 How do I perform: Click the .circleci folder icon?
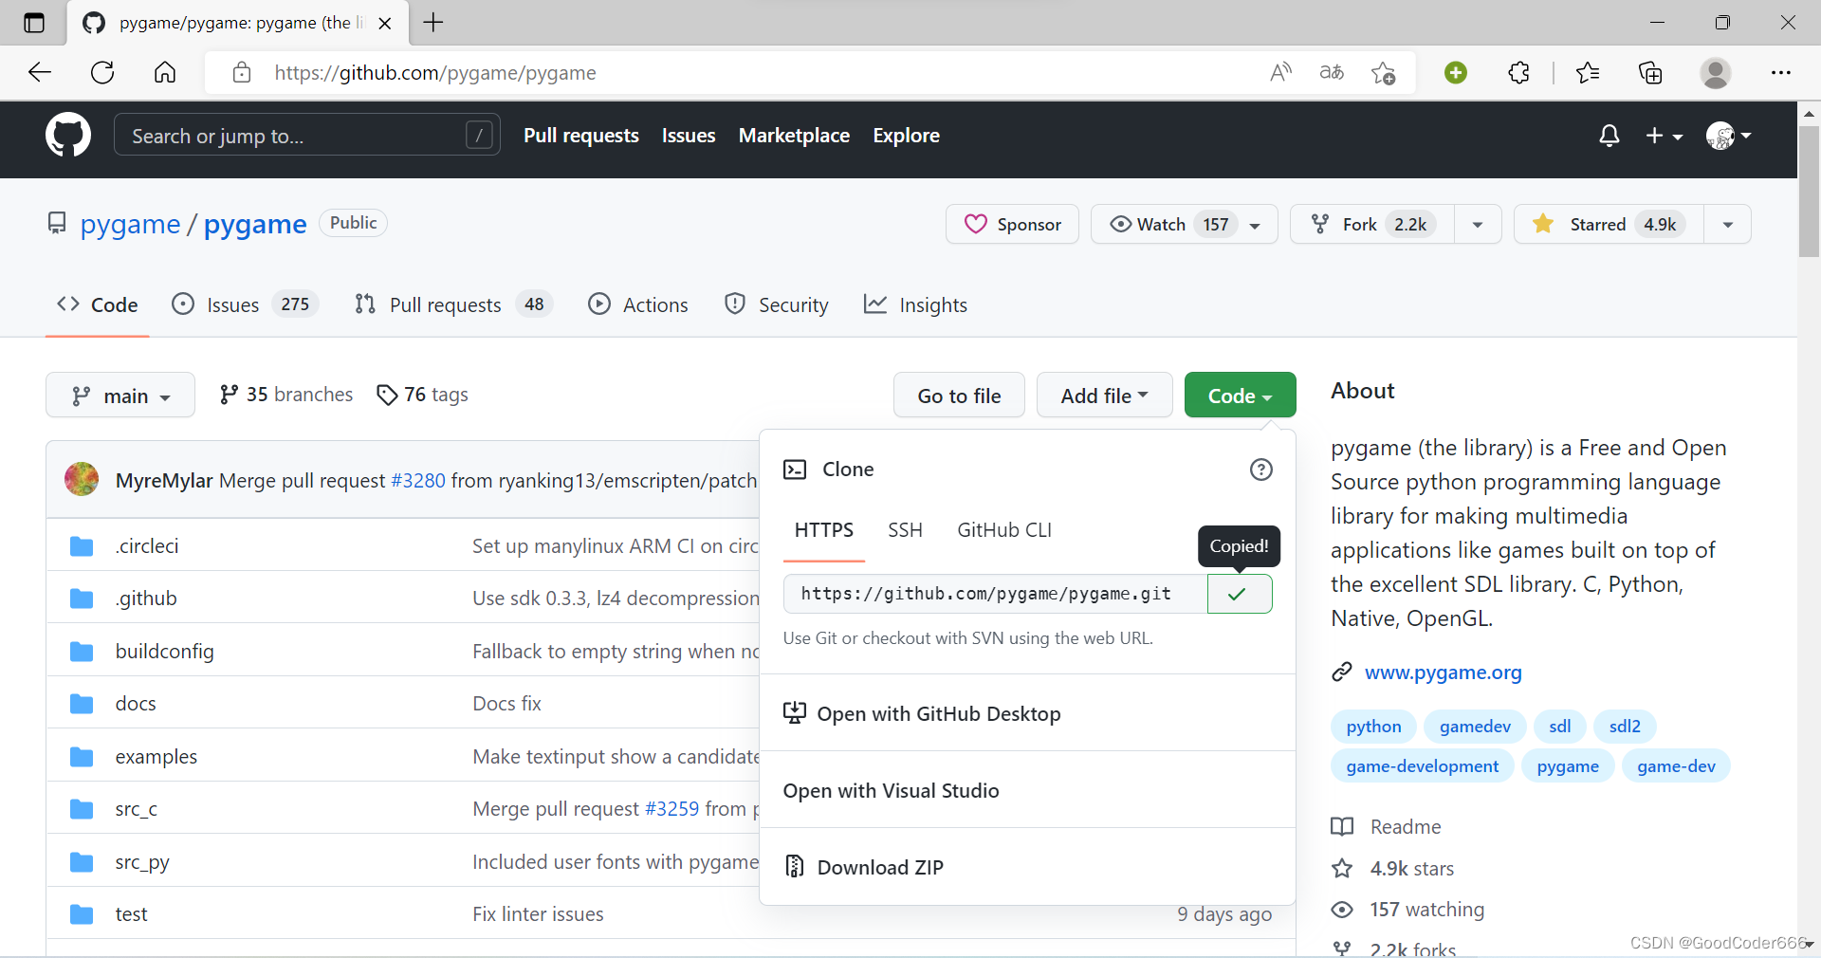[82, 546]
